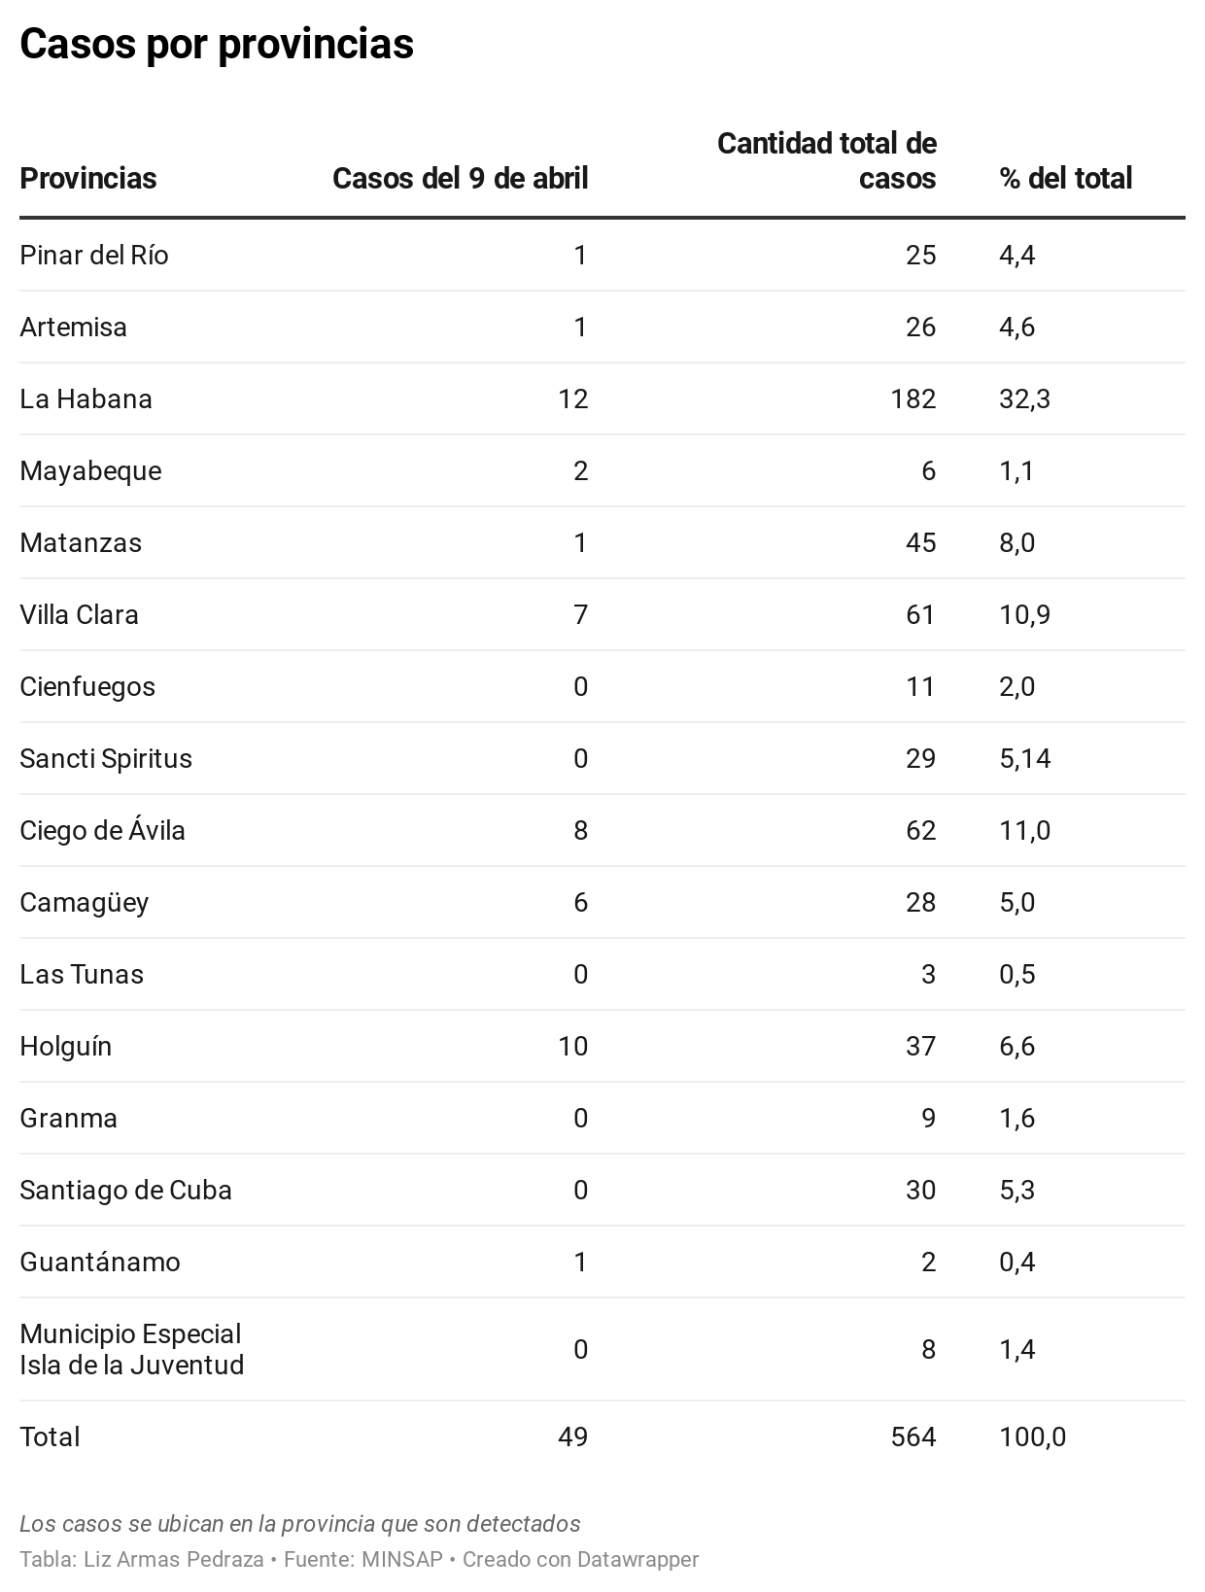Select La Habana's total of 182
This screenshot has height=1592, width=1205.
[912, 398]
